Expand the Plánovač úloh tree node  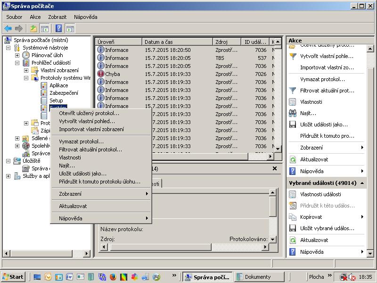coord(17,55)
